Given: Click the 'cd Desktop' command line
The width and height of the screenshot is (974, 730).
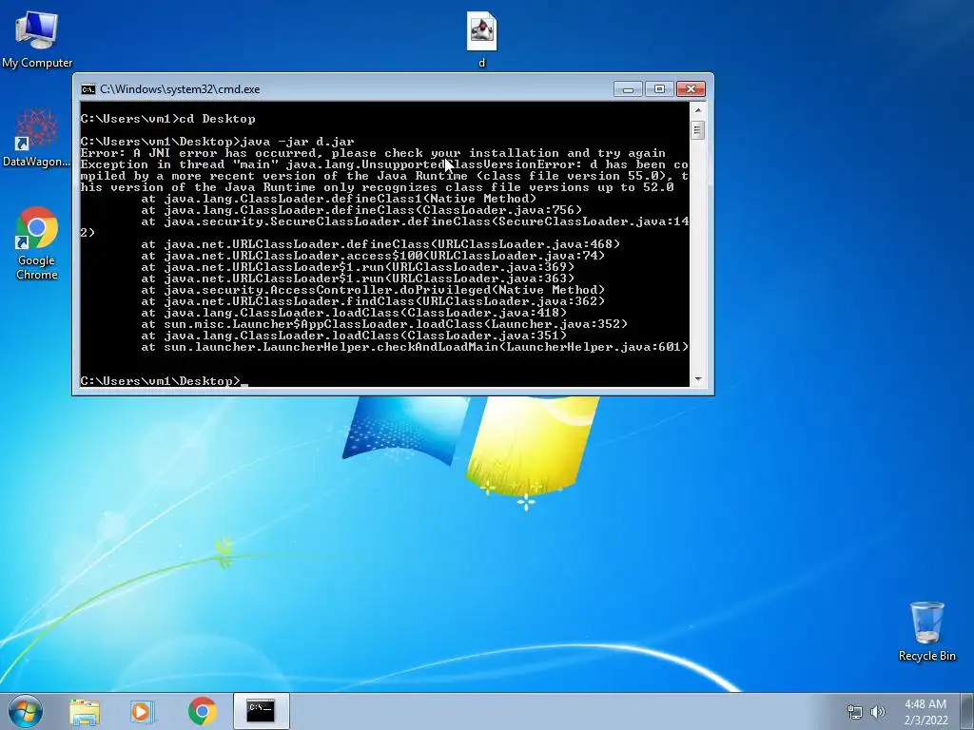Looking at the screenshot, I should coord(167,119).
